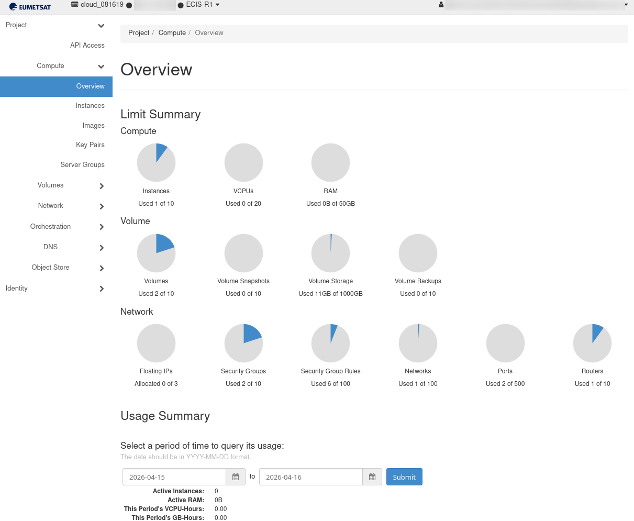The height and width of the screenshot is (521, 634).
Task: Click the RAM usage pie chart
Action: 331,163
